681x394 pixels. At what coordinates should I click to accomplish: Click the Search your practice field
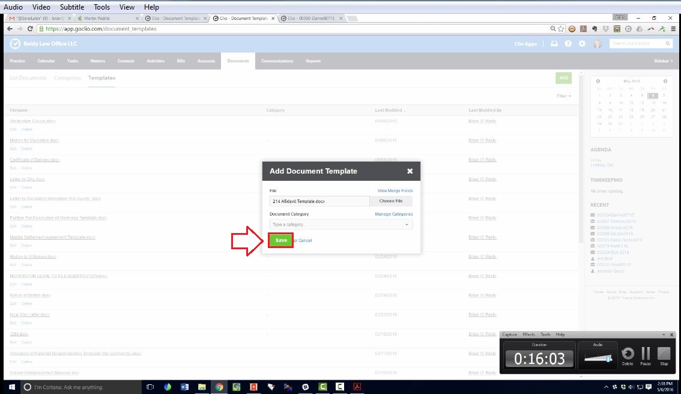click(641, 43)
